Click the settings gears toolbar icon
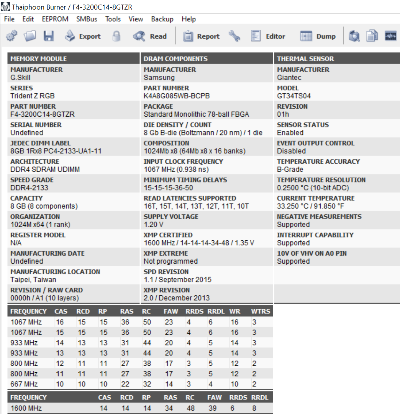400x414 pixels. [11, 36]
